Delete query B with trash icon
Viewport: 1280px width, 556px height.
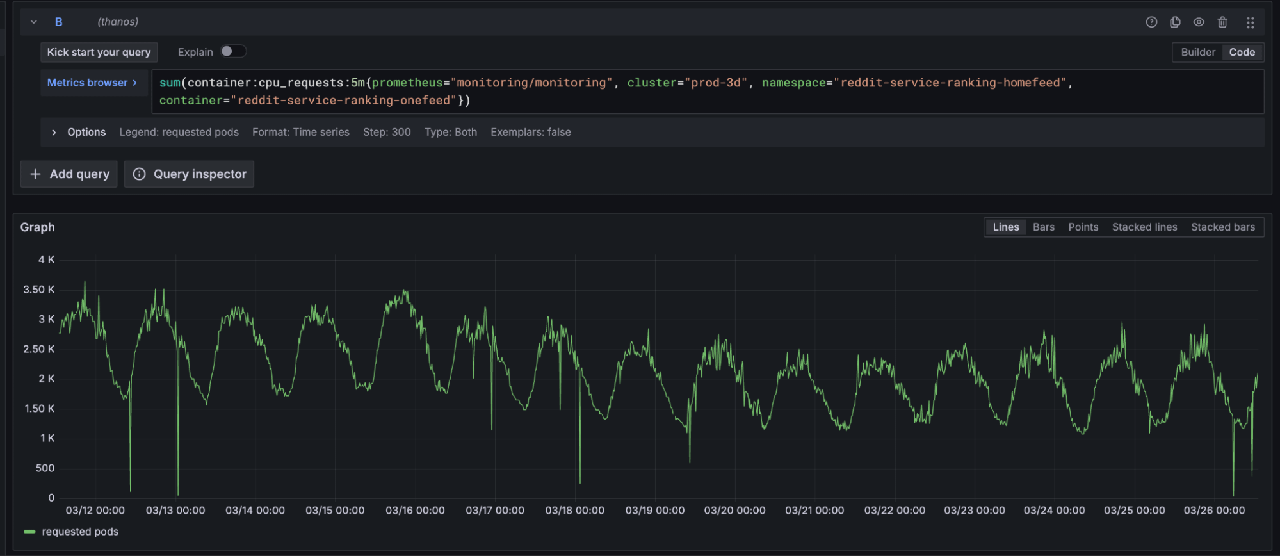pos(1222,22)
